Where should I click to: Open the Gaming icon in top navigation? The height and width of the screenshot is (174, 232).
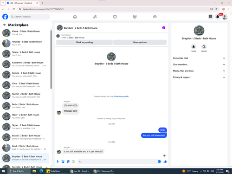155,17
